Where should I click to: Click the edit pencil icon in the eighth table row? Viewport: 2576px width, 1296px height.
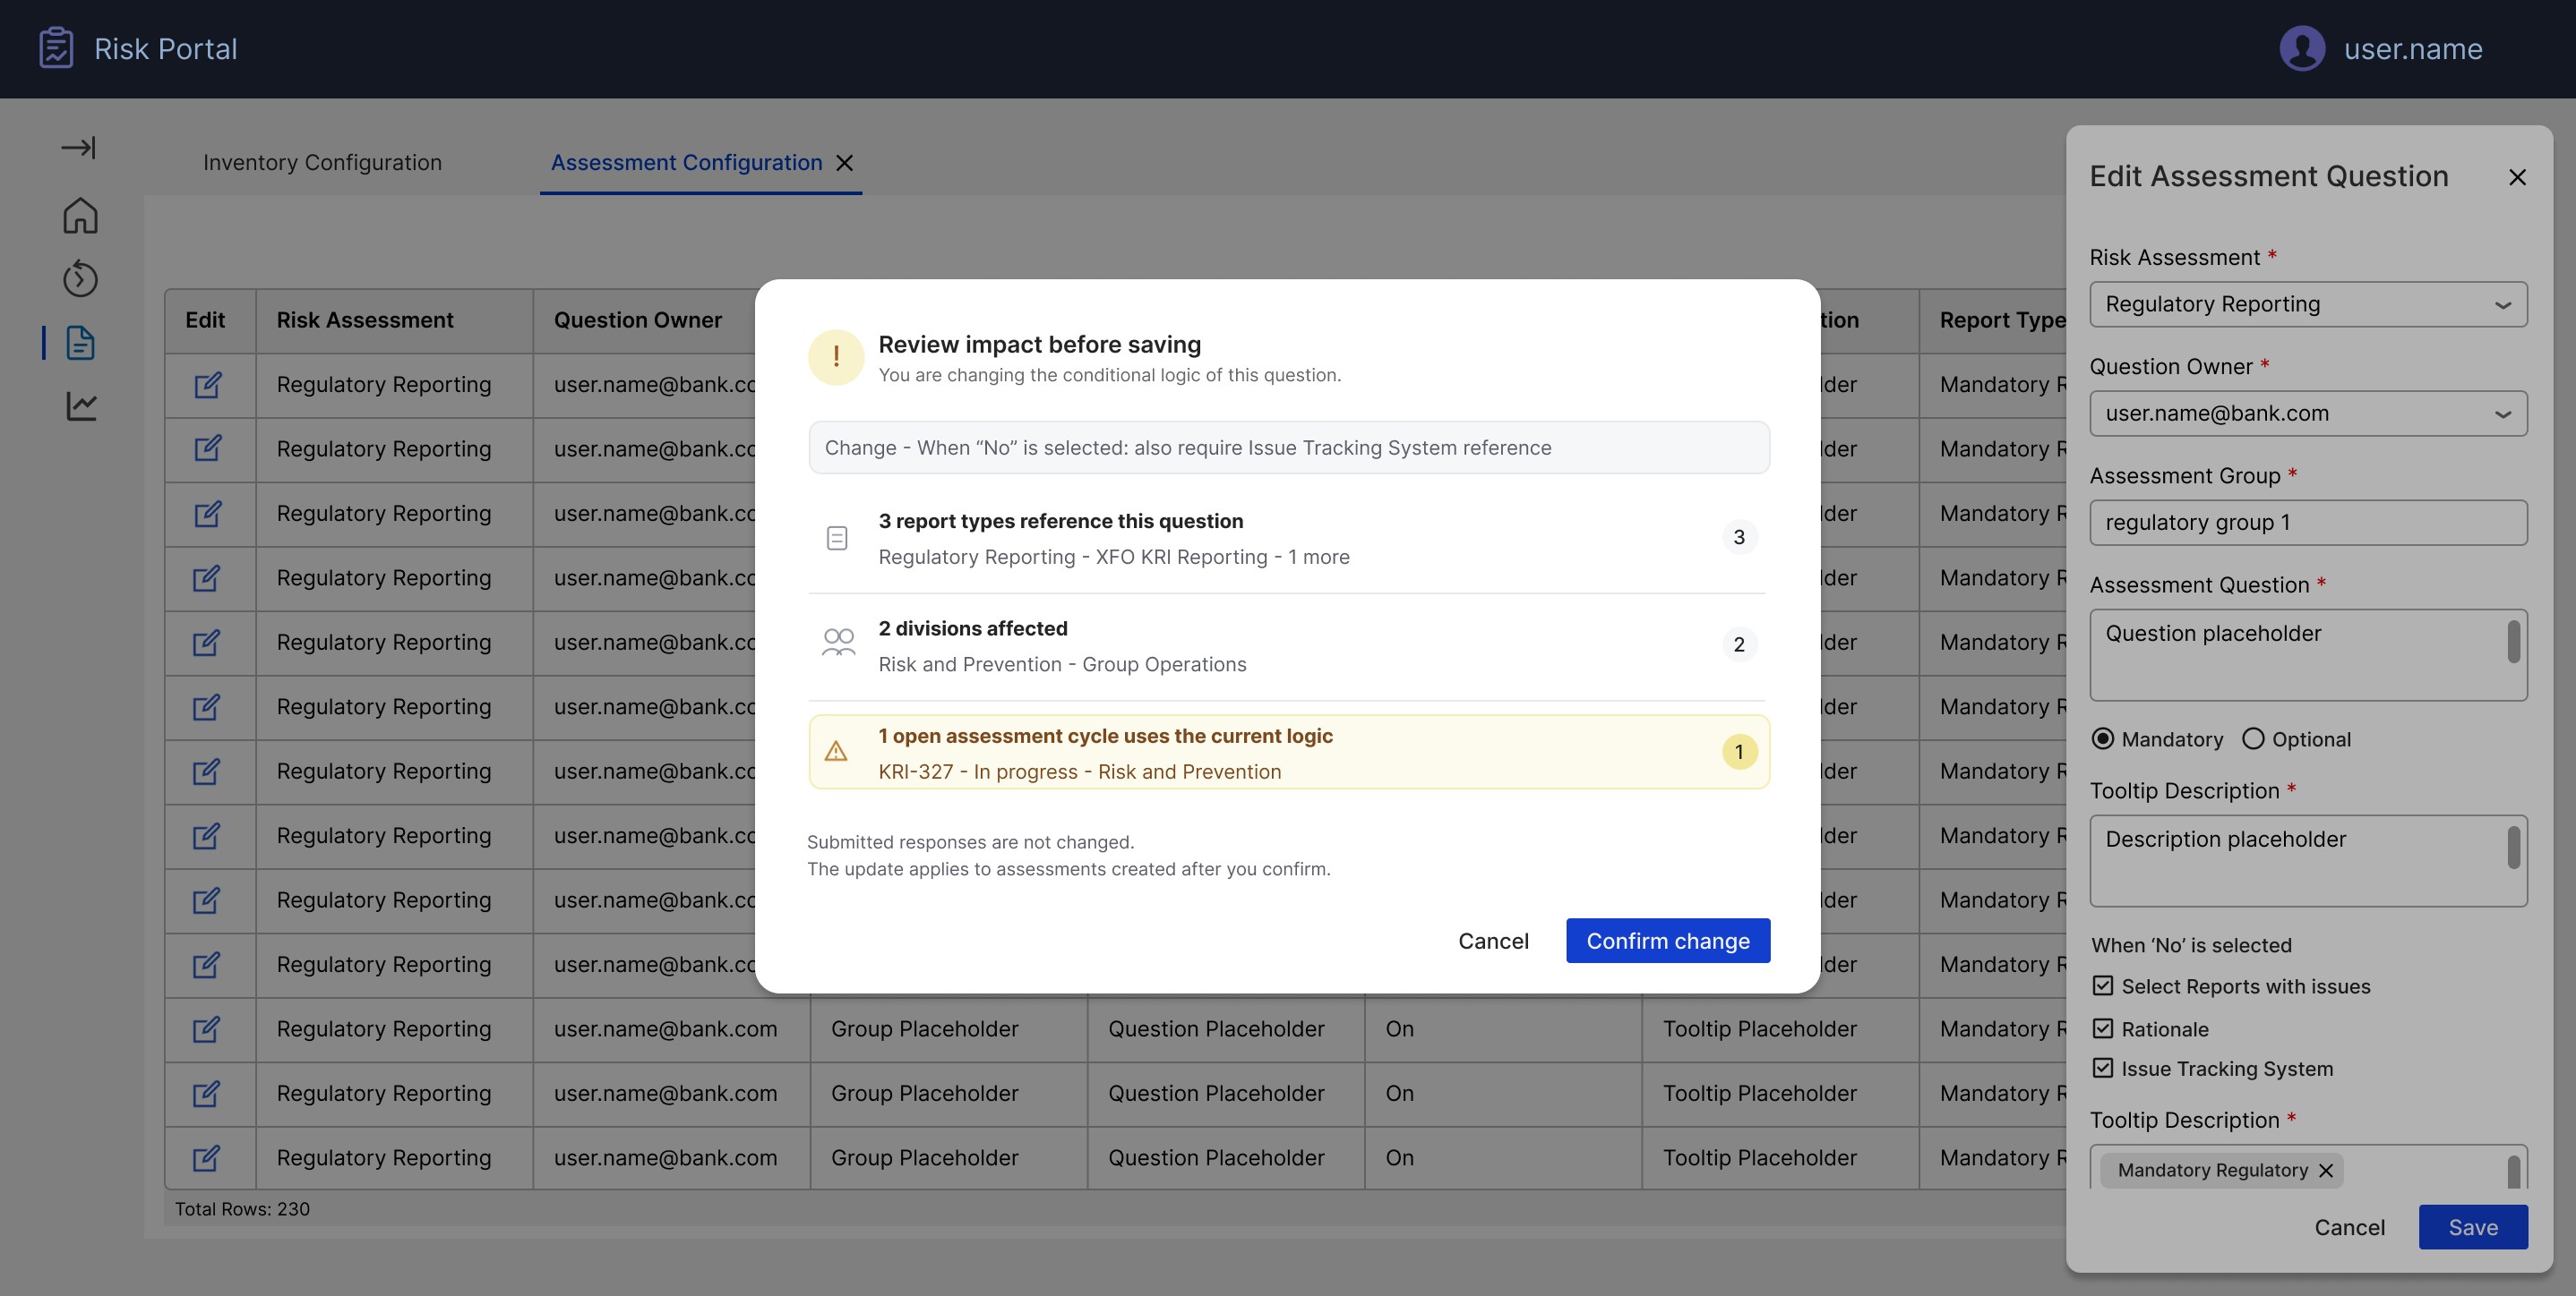tap(207, 835)
